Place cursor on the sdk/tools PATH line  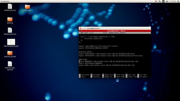(x=107, y=54)
